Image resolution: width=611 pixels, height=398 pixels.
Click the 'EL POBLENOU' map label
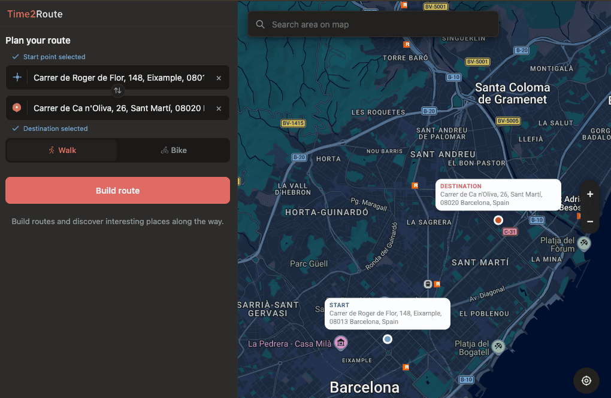[484, 314]
